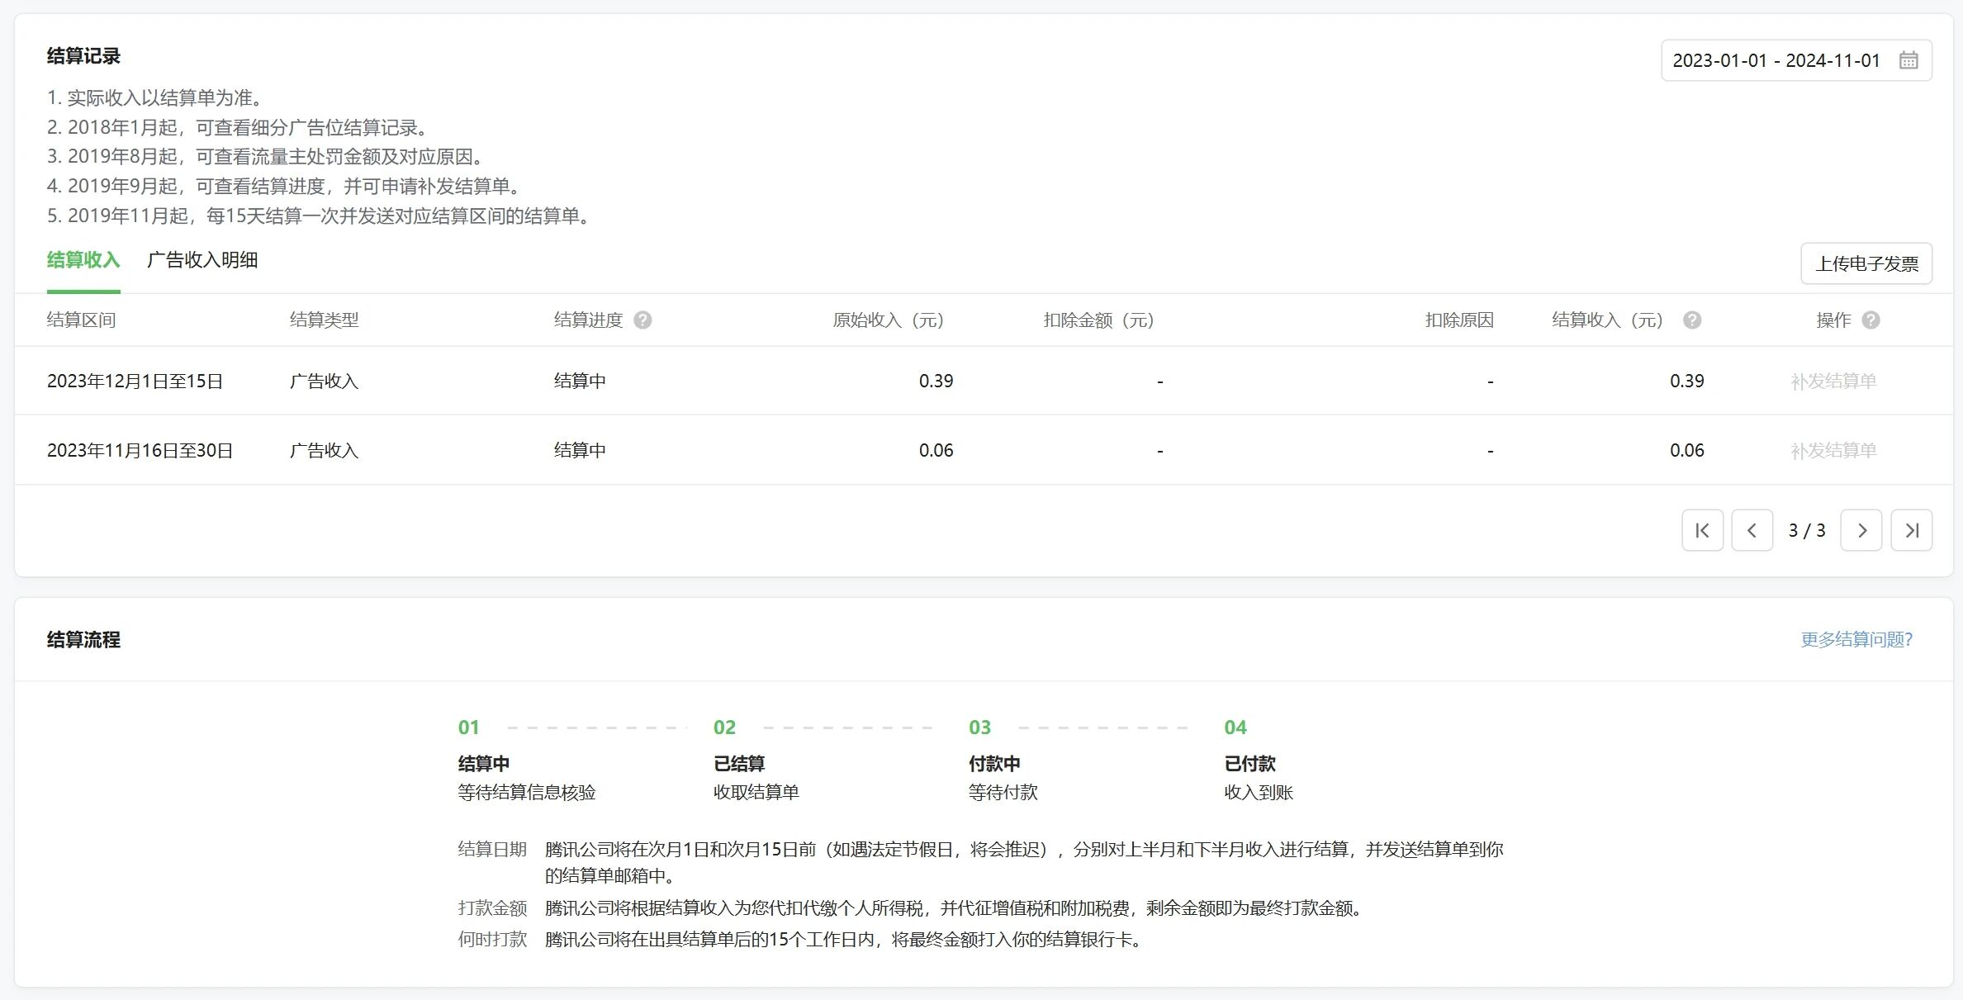Click the 上传电子发票 button
The image size is (1963, 1000).
[1866, 263]
